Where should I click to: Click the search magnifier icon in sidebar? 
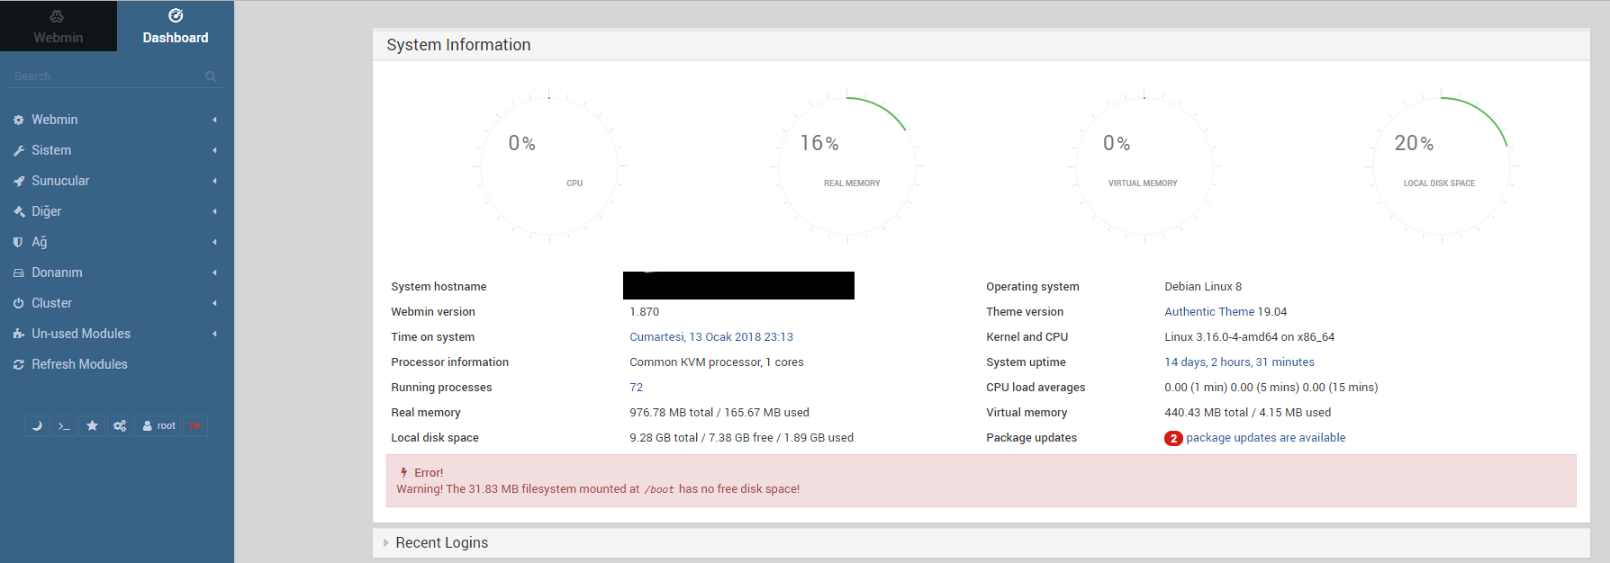pyautogui.click(x=211, y=76)
